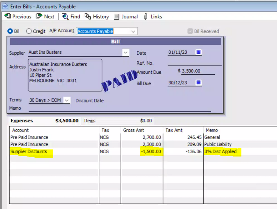Click the Memo field in bill header
Viewport: 277px width, 209px height.
(120, 108)
